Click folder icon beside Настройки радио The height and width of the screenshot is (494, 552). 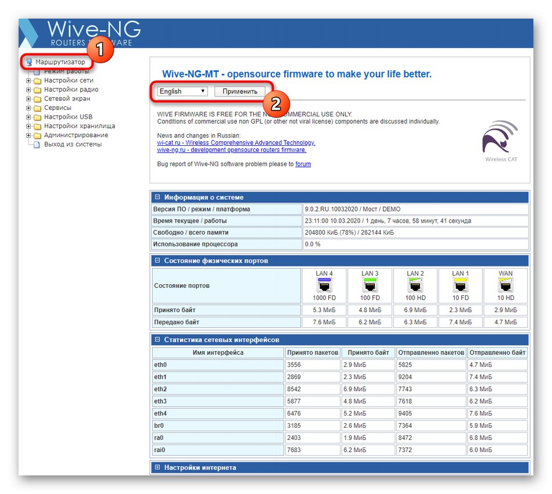(x=37, y=90)
